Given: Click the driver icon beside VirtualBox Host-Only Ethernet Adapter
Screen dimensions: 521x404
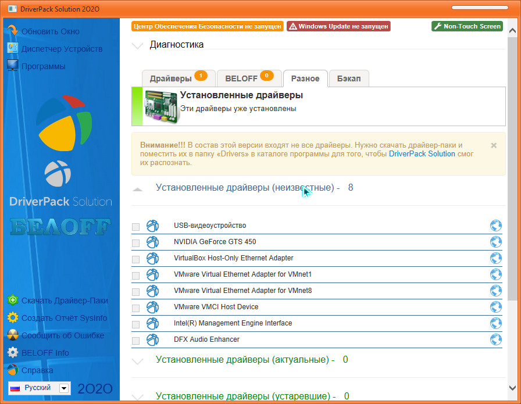Looking at the screenshot, I should point(152,258).
